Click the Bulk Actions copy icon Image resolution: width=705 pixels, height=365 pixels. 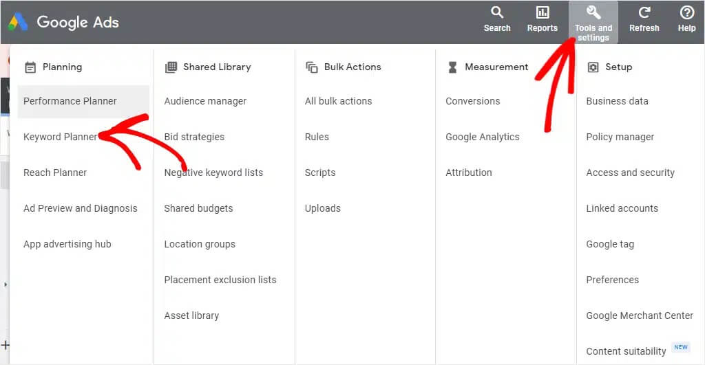pos(312,67)
